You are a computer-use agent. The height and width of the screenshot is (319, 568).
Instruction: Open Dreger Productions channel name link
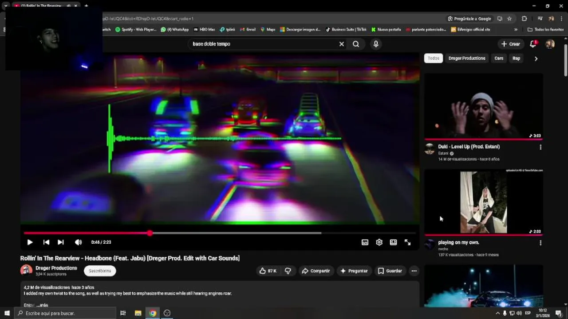pyautogui.click(x=56, y=268)
